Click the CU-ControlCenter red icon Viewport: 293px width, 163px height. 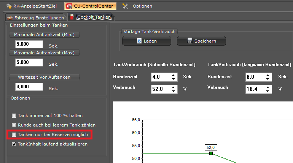[69, 6]
